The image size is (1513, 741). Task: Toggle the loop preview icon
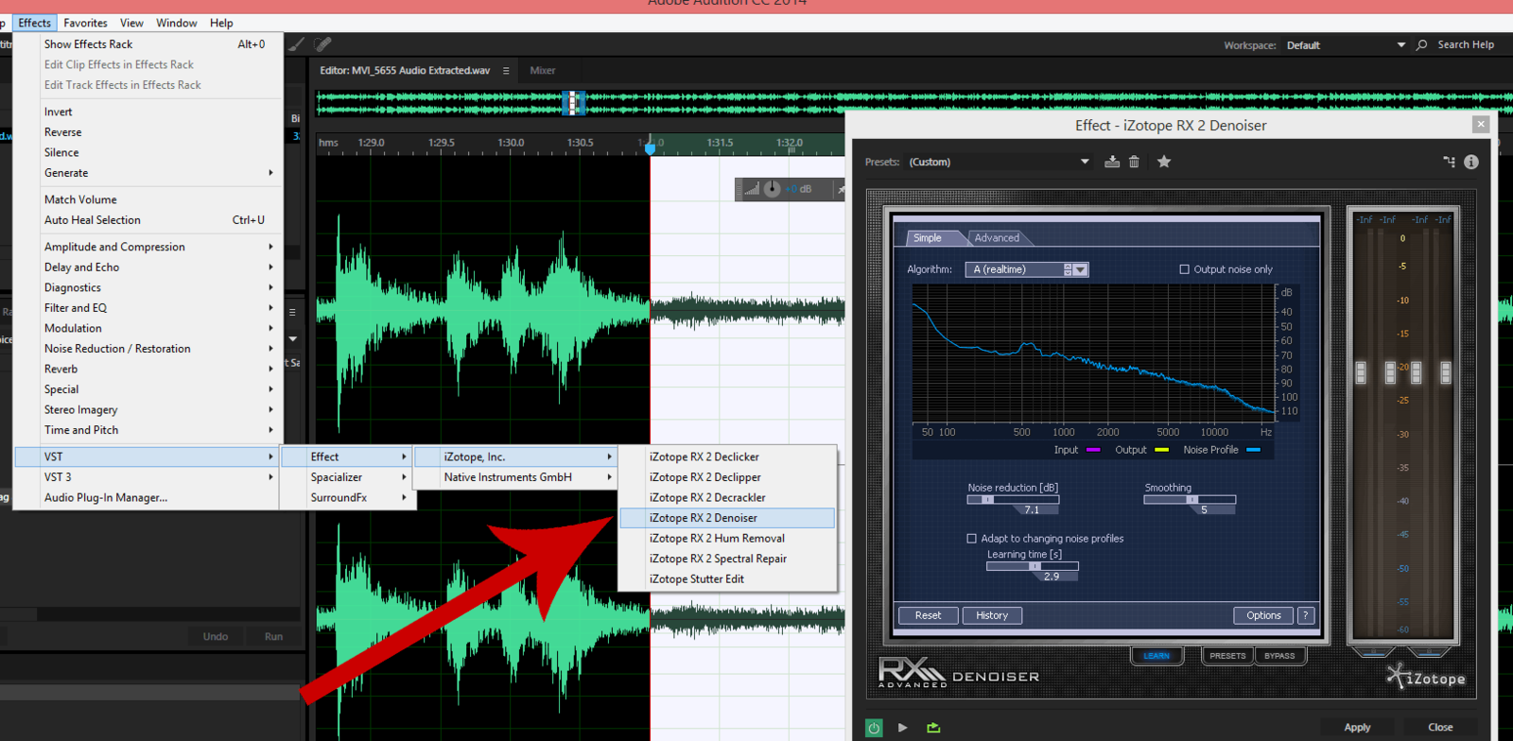click(933, 727)
